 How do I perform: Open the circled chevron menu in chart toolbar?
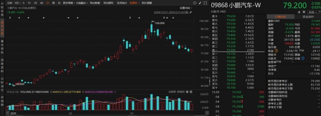point(195,3)
